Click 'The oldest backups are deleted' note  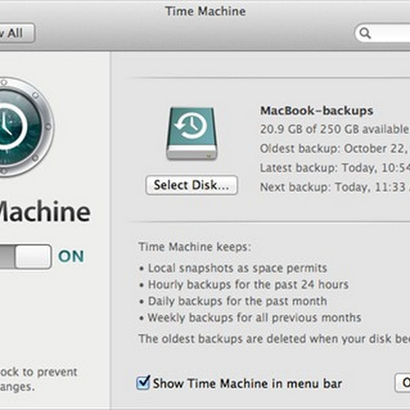click(274, 339)
